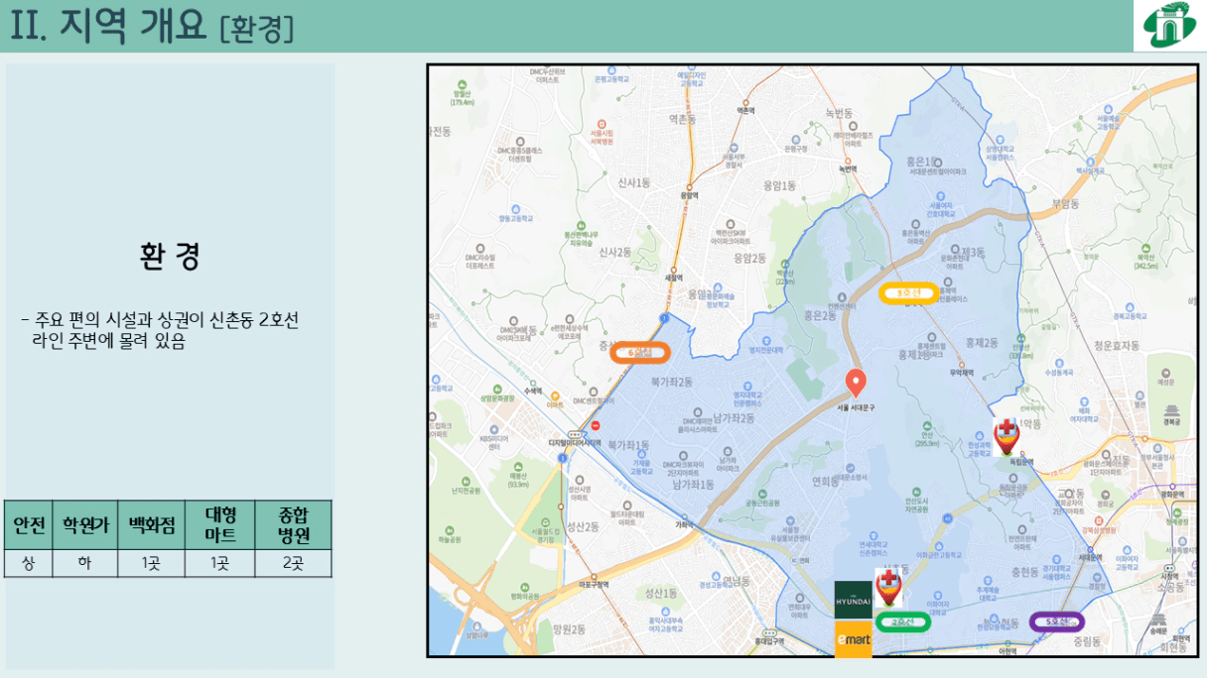Click the 1곳 value under 대형마트
The width and height of the screenshot is (1207, 678).
220,563
